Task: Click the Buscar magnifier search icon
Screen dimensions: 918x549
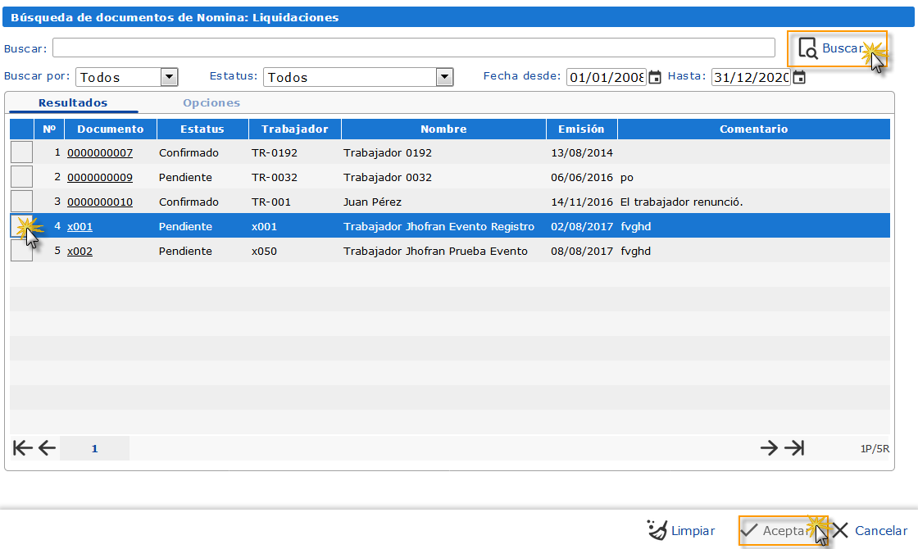Action: [808, 48]
